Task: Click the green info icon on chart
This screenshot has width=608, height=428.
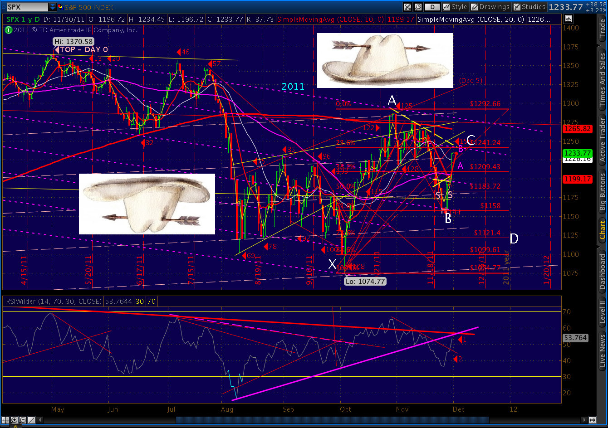Action: pyautogui.click(x=8, y=30)
